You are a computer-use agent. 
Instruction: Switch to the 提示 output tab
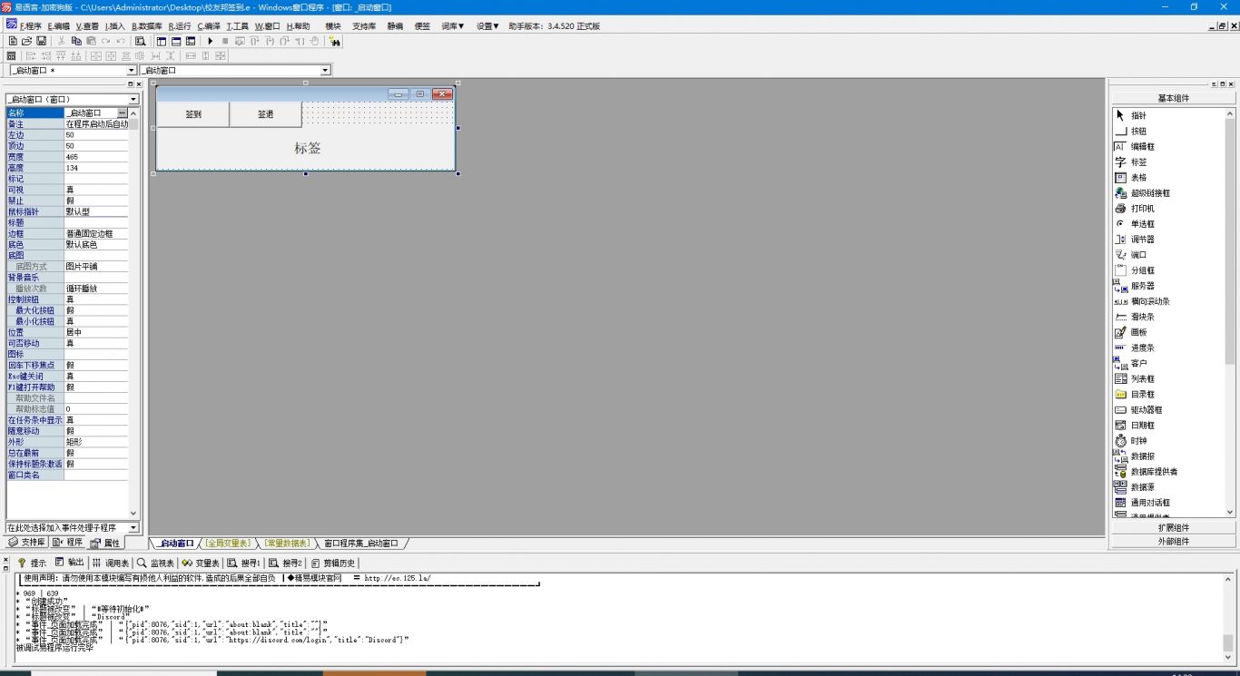click(x=32, y=563)
